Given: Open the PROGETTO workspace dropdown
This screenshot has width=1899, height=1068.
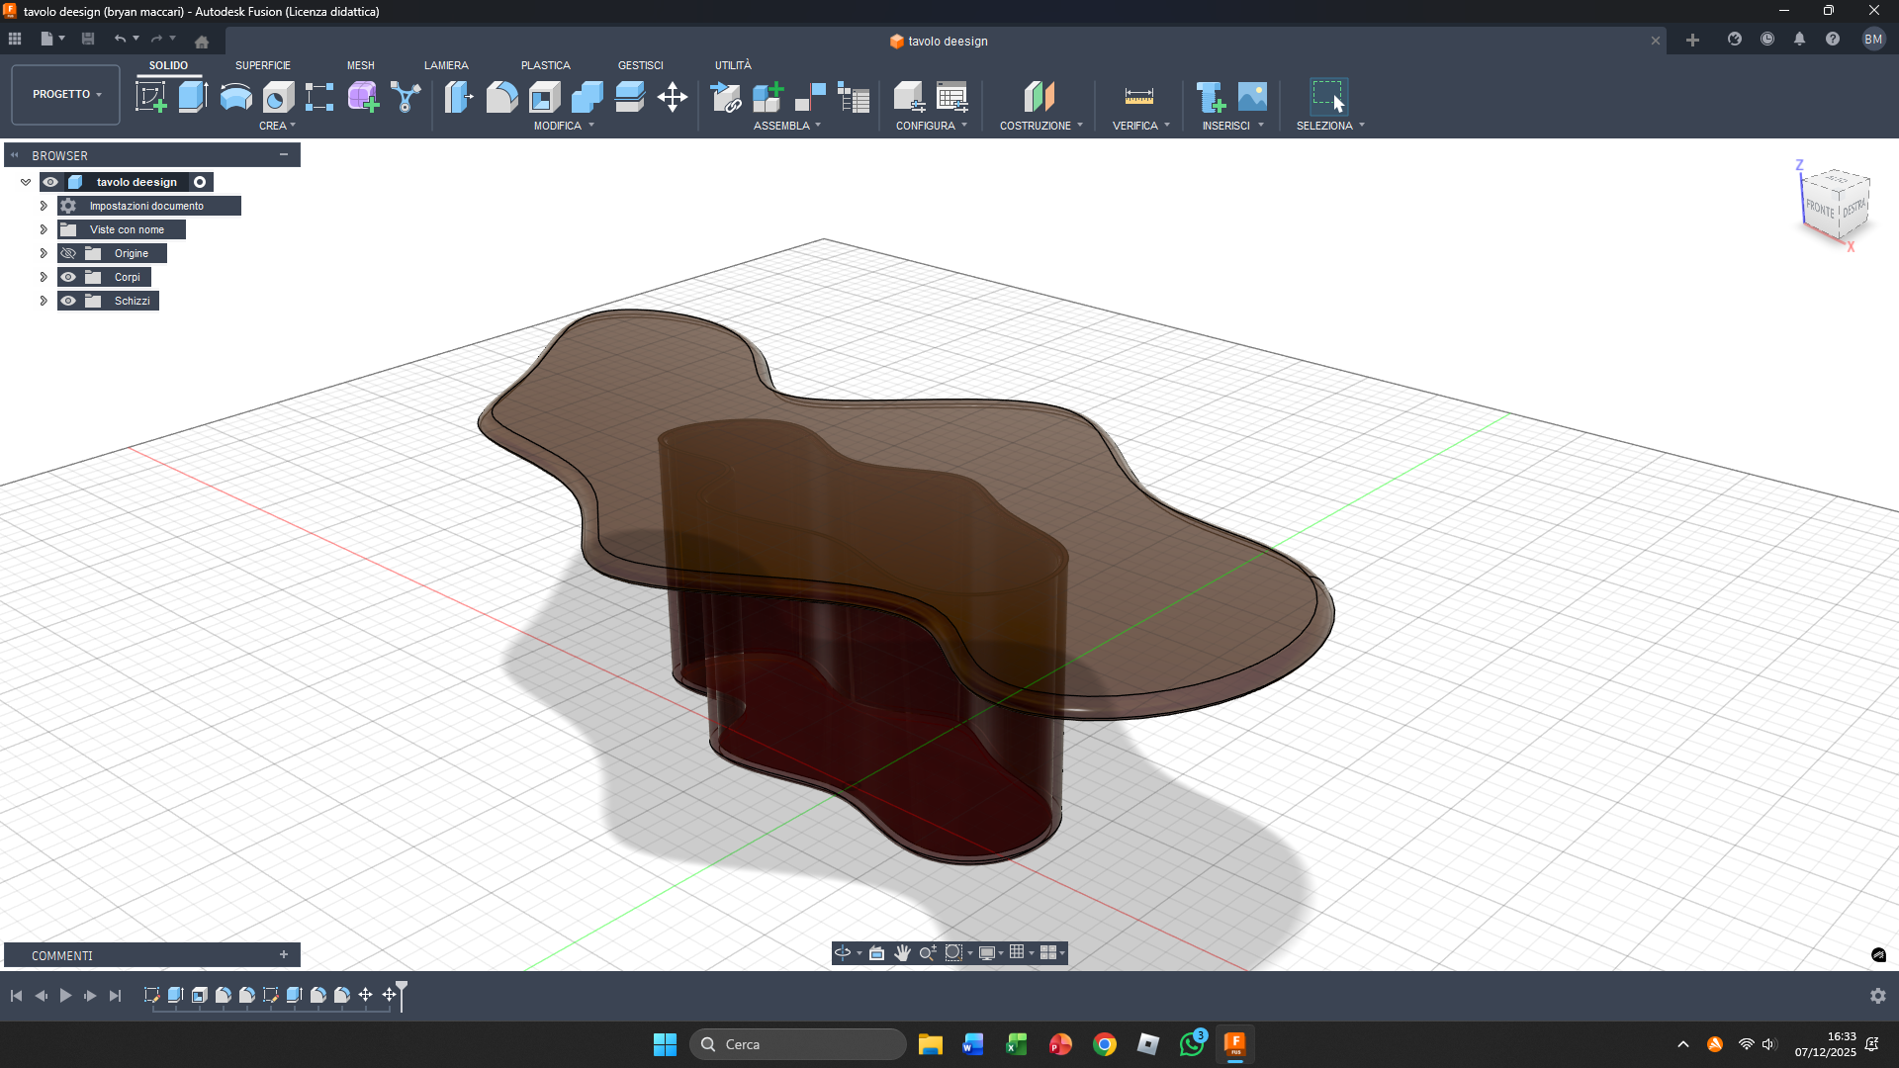Looking at the screenshot, I should pos(66,94).
